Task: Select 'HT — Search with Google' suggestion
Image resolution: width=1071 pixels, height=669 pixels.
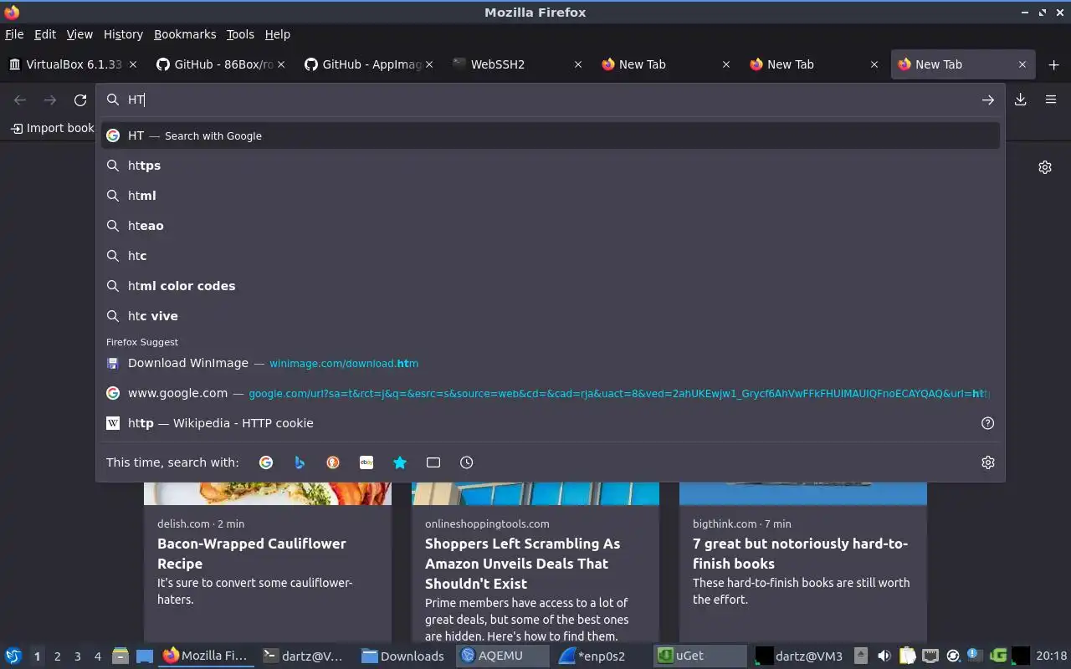Action: (x=551, y=135)
